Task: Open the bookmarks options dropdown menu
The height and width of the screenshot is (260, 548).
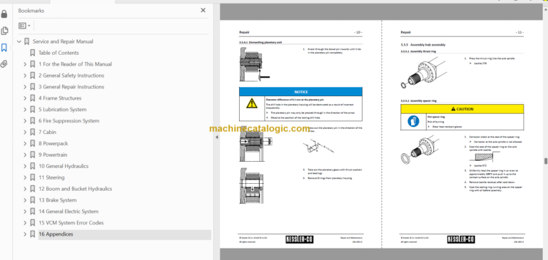Action: [24, 26]
